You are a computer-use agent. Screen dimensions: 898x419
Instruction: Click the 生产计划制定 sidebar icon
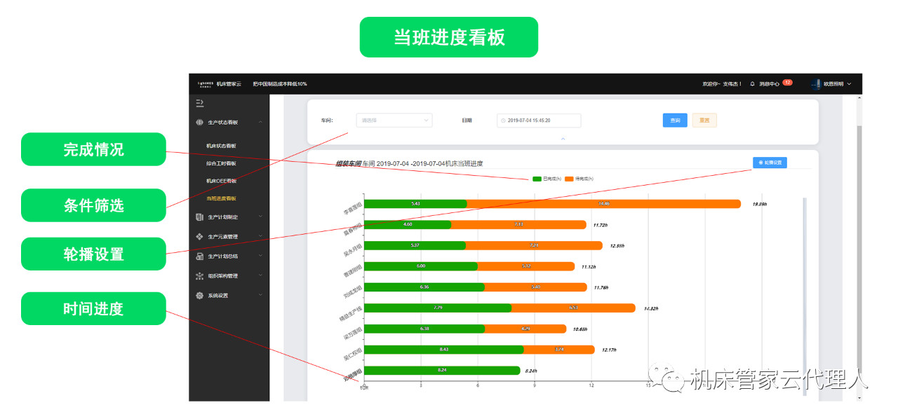pyautogui.click(x=200, y=217)
